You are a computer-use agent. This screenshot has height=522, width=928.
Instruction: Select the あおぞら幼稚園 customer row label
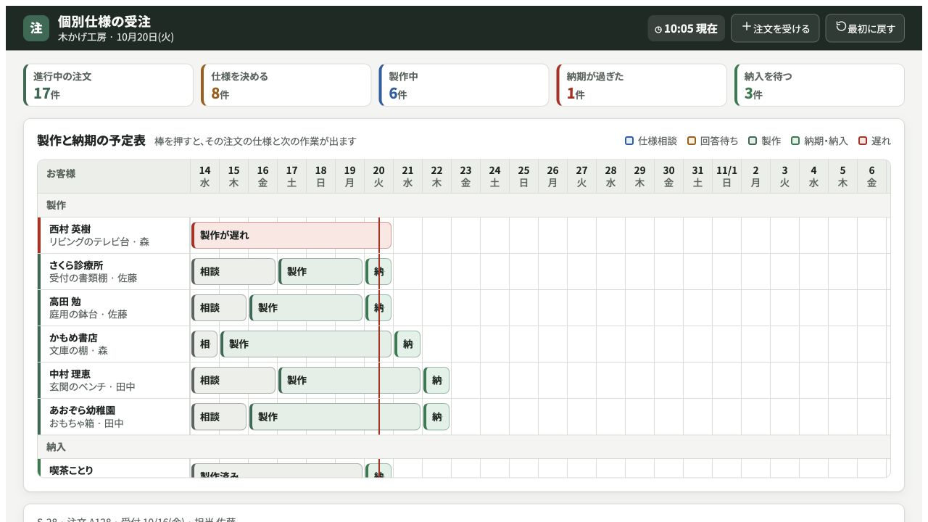(114, 417)
